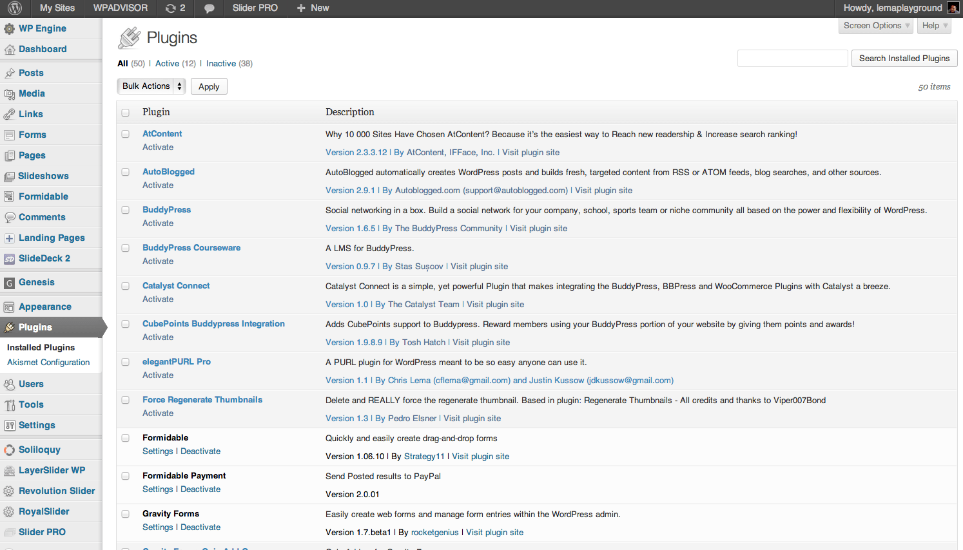Expand the Screen Options panel
This screenshot has width=963, height=550.
[x=876, y=26]
